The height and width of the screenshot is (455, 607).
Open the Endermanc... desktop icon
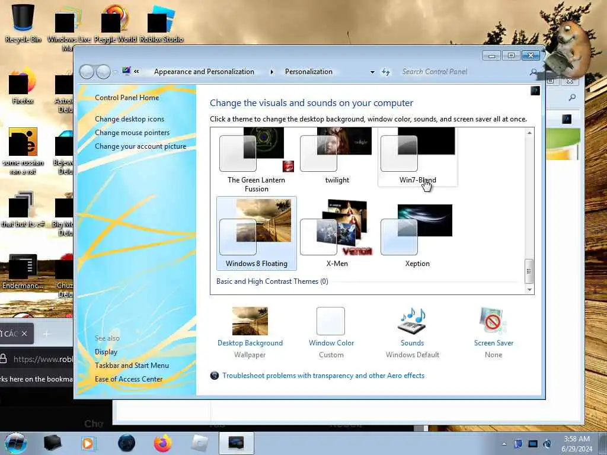23,271
